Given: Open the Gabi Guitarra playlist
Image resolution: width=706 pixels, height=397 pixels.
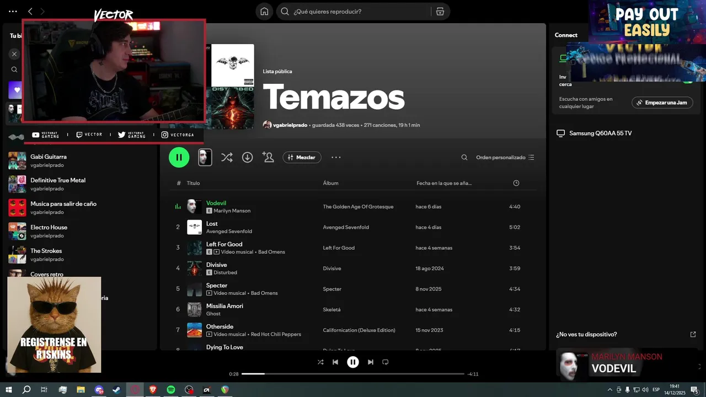Looking at the screenshot, I should [x=49, y=157].
